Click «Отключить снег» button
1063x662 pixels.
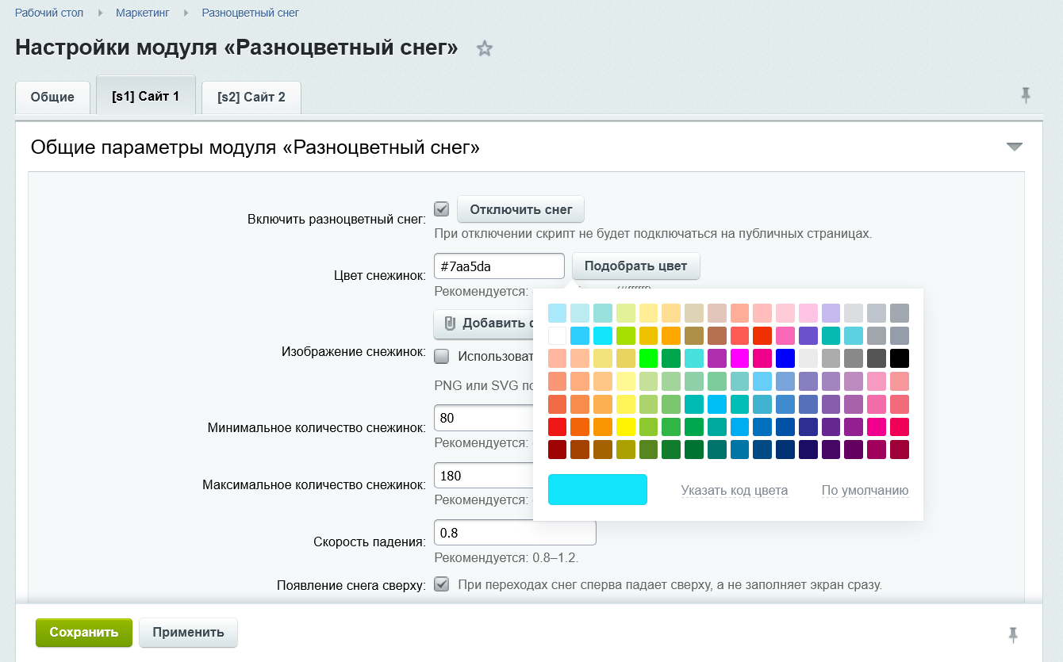coord(520,209)
